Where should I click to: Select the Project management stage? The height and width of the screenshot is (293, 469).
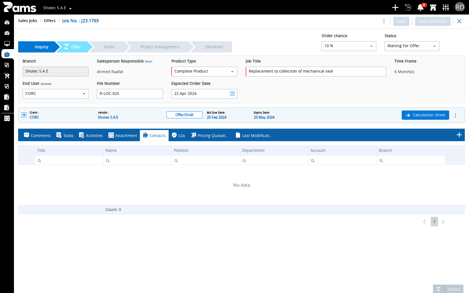[160, 47]
